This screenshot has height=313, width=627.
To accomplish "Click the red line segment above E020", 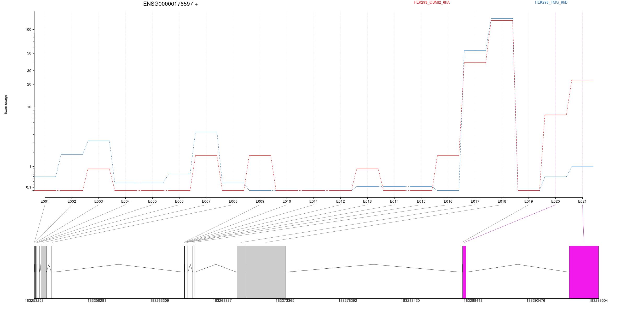I will (x=555, y=115).
